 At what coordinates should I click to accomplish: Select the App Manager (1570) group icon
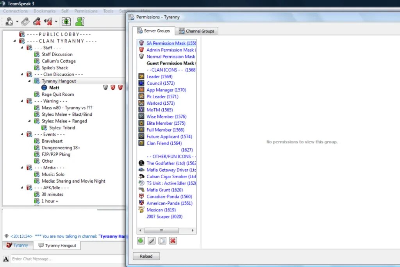[x=141, y=90]
